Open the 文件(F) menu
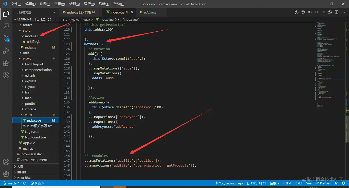The height and width of the screenshot is (188, 349). tap(16, 4)
